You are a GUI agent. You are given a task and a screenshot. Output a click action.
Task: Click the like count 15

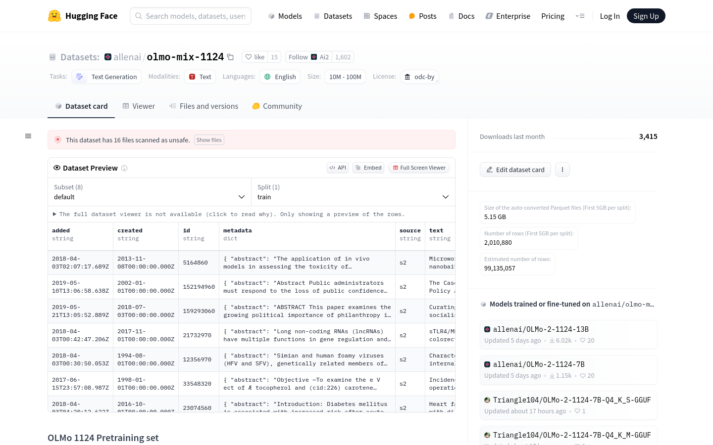[274, 57]
